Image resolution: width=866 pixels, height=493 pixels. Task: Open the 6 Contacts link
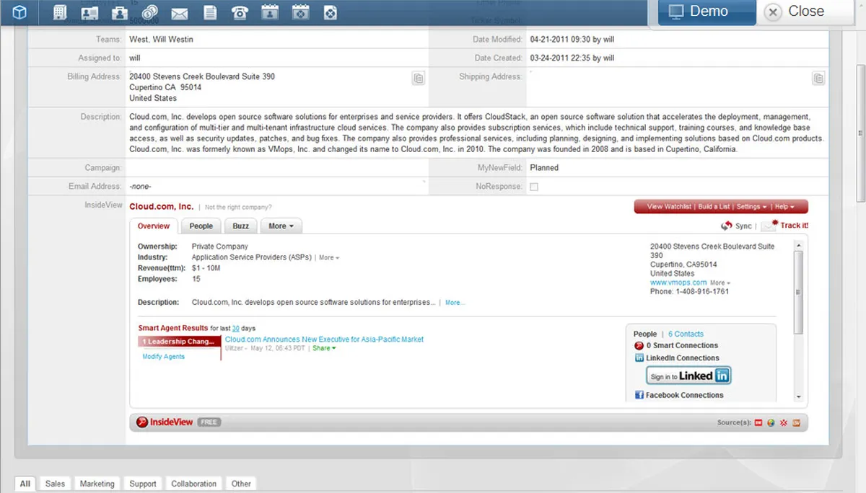686,334
